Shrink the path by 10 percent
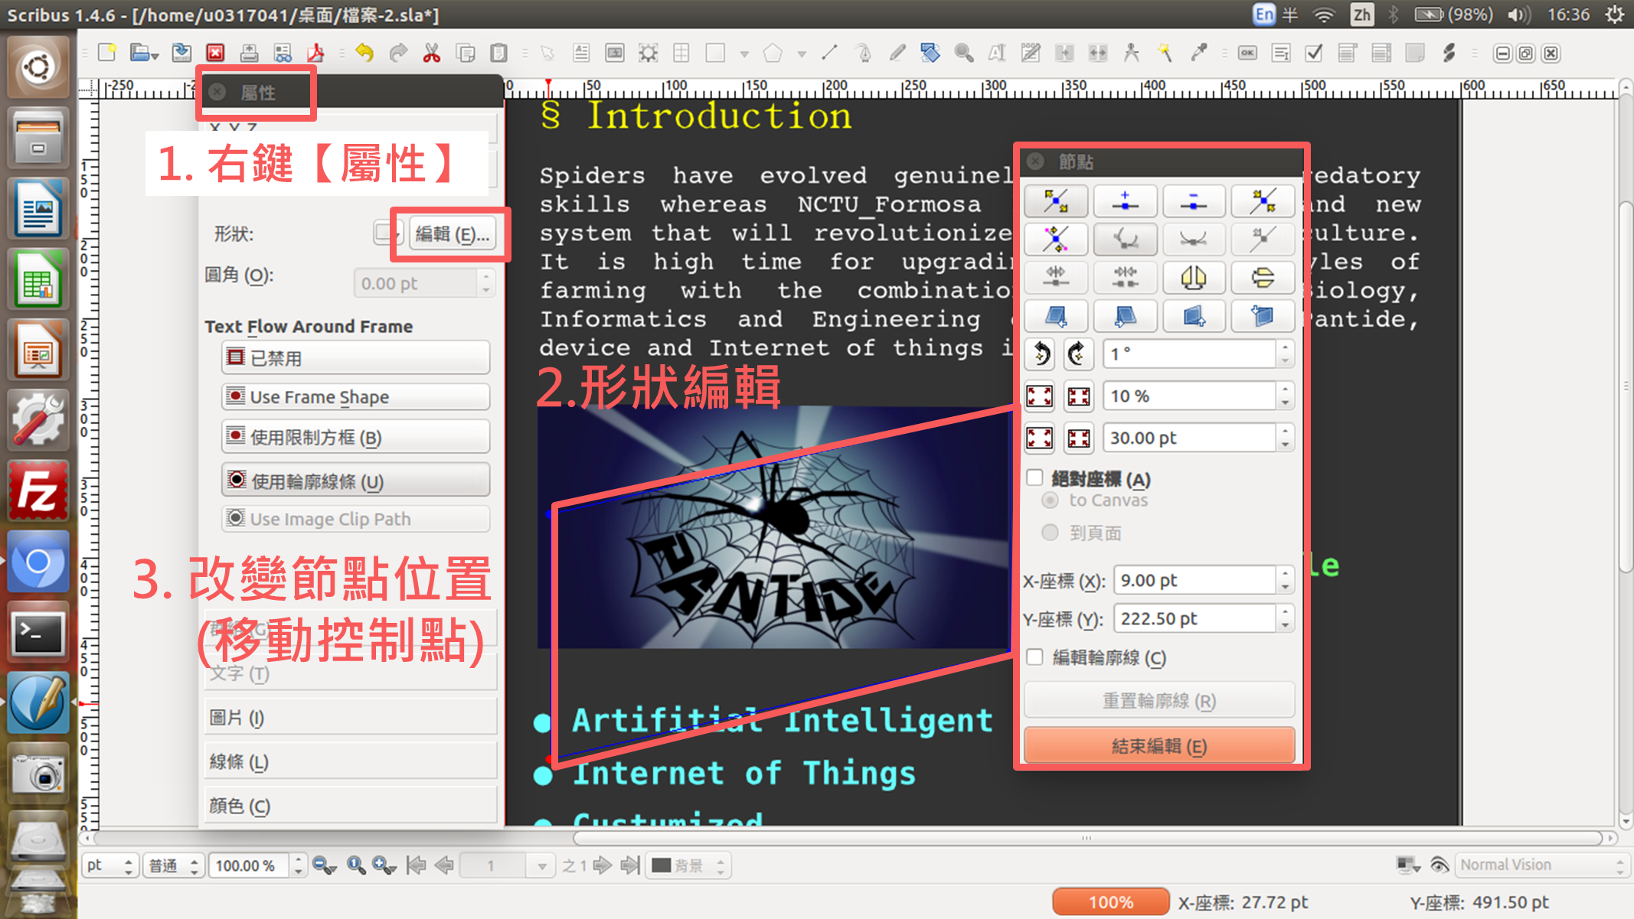Viewport: 1634px width, 919px height. click(1079, 396)
